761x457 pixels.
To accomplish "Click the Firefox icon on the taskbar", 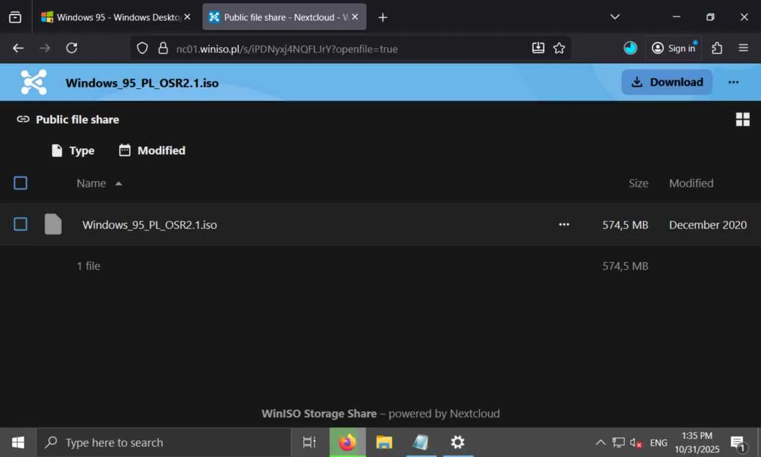I will tap(347, 442).
